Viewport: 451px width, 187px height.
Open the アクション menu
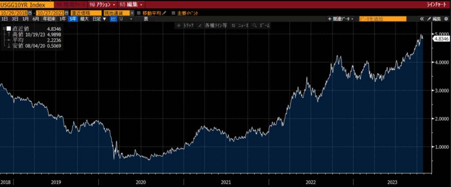tap(102, 4)
